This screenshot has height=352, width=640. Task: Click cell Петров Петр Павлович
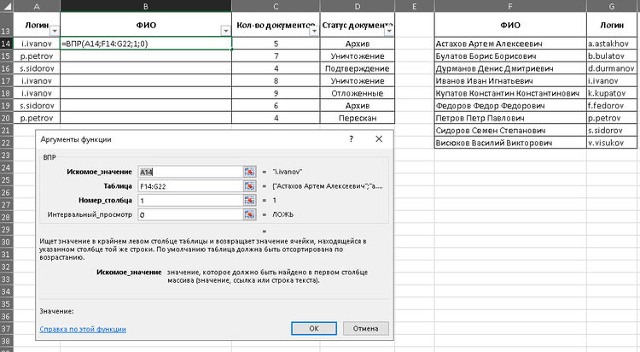(510, 118)
